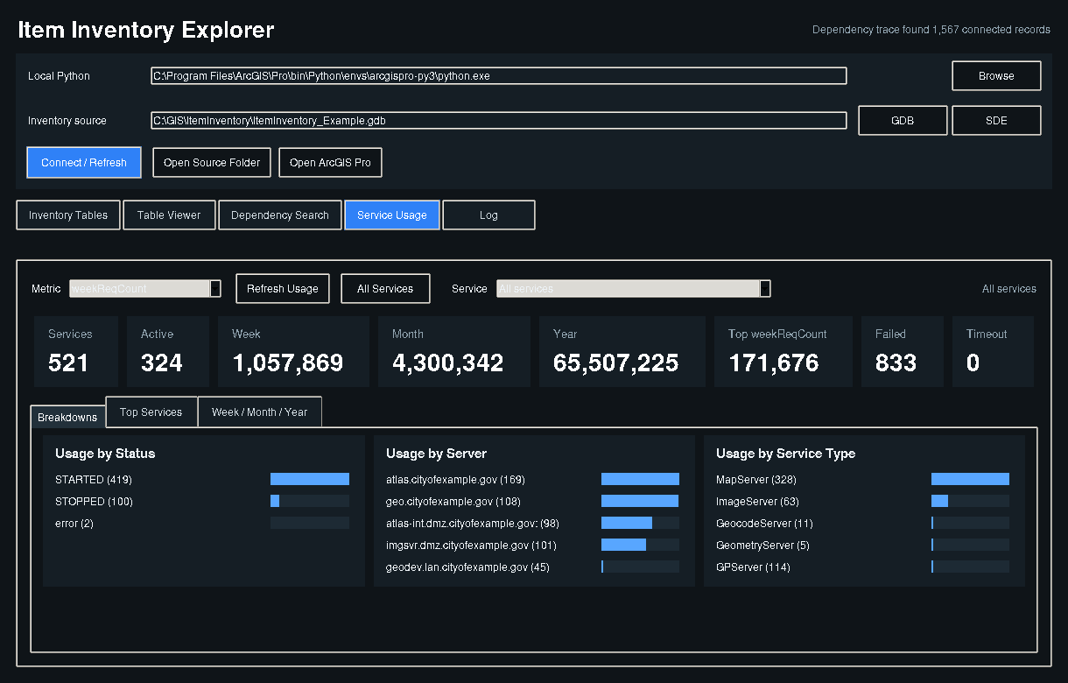Click the Browse button for Local Python
This screenshot has width=1068, height=683.
coord(996,76)
